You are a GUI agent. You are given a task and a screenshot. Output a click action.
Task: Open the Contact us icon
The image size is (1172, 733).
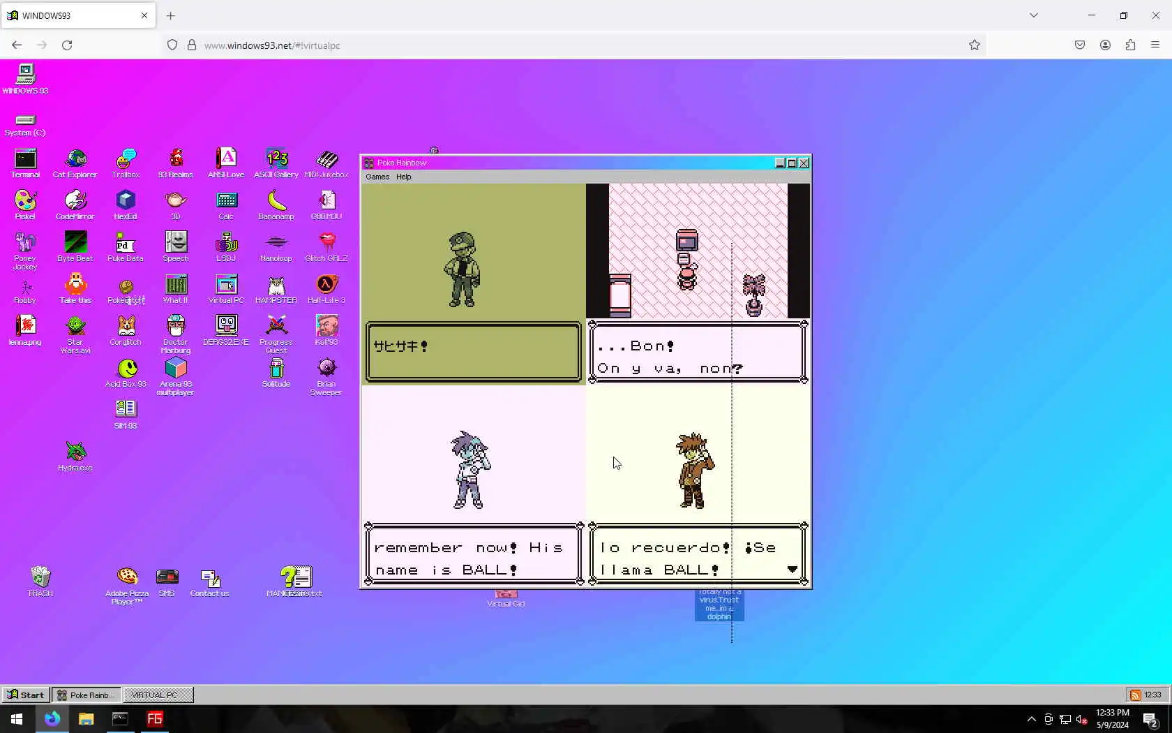click(x=210, y=583)
